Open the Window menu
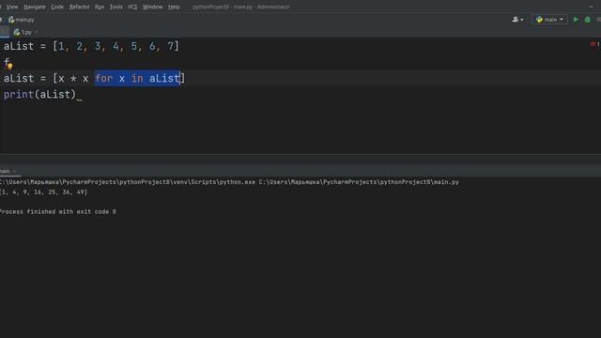 (152, 7)
